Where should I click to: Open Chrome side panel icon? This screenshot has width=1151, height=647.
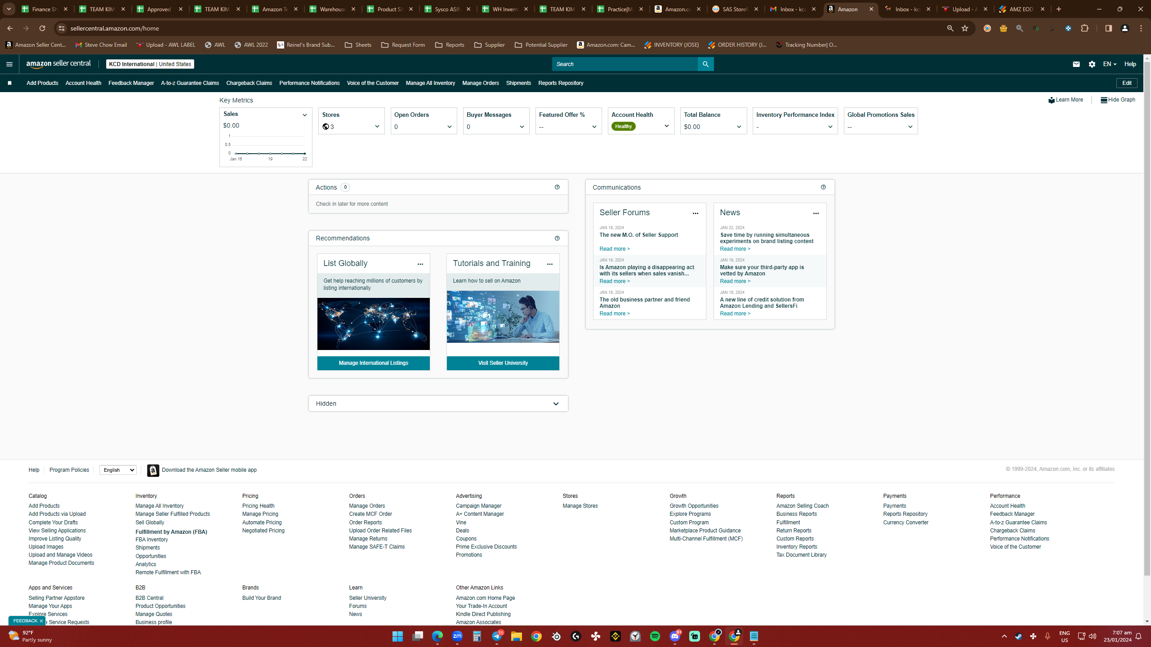click(x=1108, y=28)
